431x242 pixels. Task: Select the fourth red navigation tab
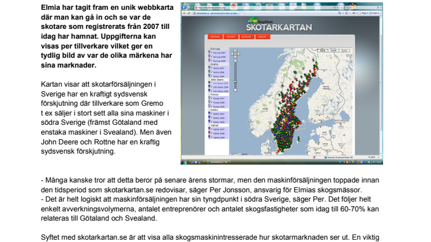[x=263, y=38]
